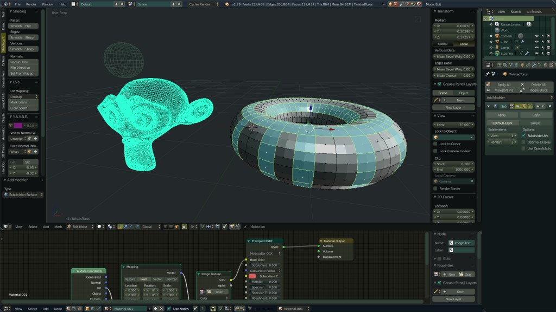This screenshot has height=312, width=556.
Task: Enable Lock Camera to View checkbox
Action: 435,151
